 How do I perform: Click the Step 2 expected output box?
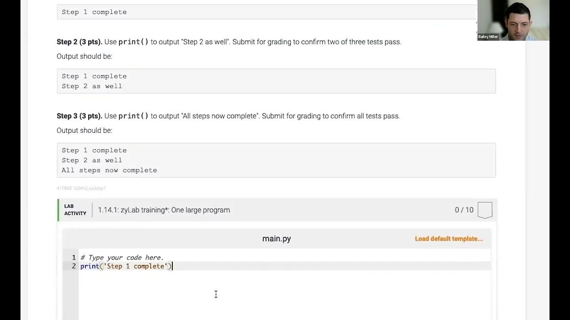pyautogui.click(x=276, y=81)
